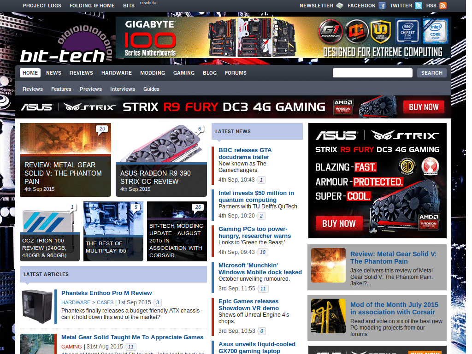The image size is (472, 354).
Task: Open comment count 2 under Intel quantum news
Action: [x=261, y=216]
